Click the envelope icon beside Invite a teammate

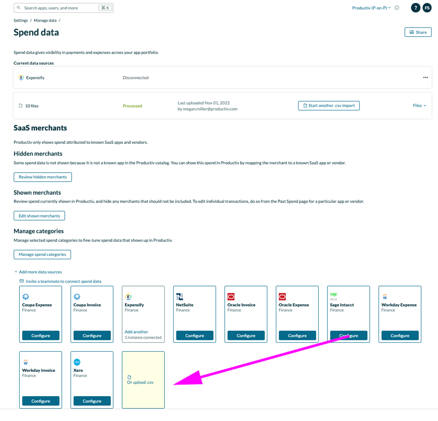(x=22, y=281)
